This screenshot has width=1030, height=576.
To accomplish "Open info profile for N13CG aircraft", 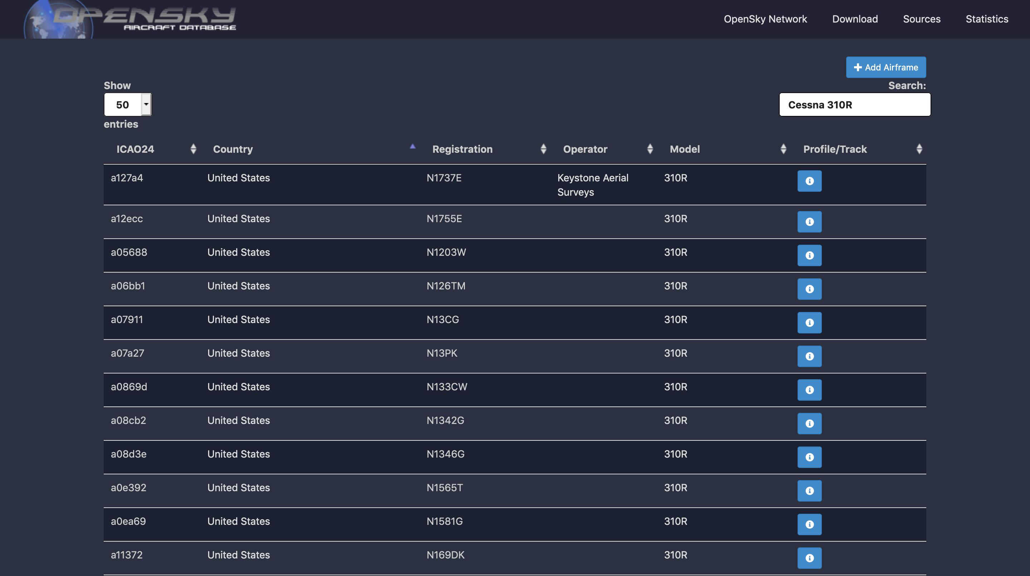I will [x=809, y=323].
